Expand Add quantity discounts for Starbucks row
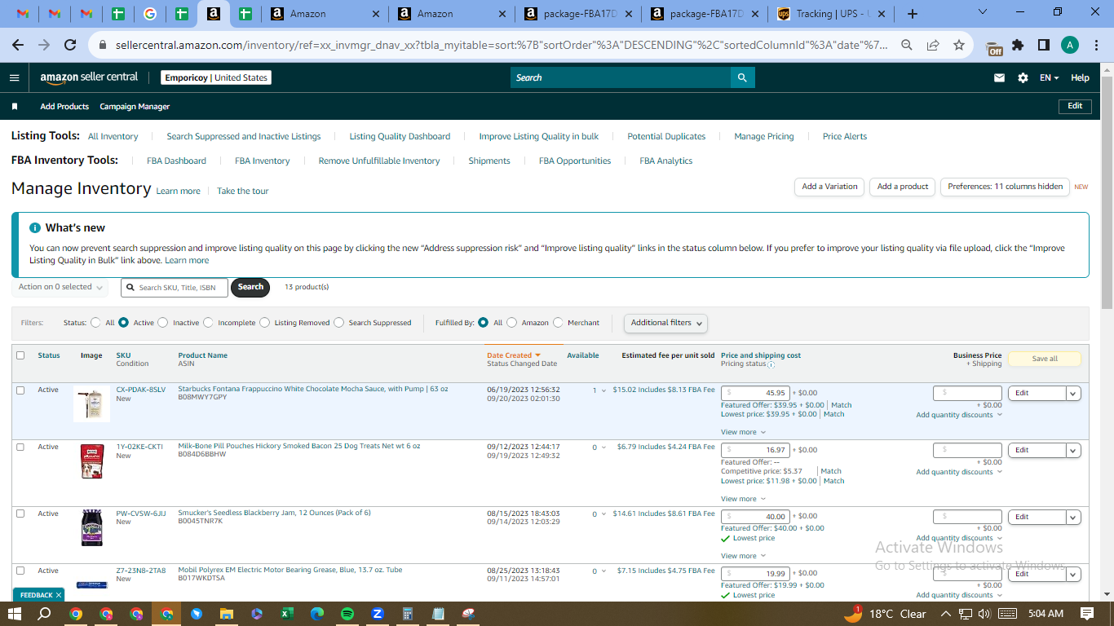1114x626 pixels. pyautogui.click(x=959, y=415)
